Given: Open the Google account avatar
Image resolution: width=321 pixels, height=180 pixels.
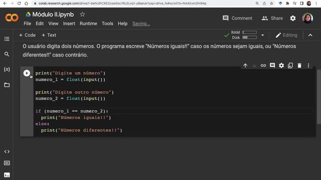Looking at the screenshot, I should (x=307, y=18).
